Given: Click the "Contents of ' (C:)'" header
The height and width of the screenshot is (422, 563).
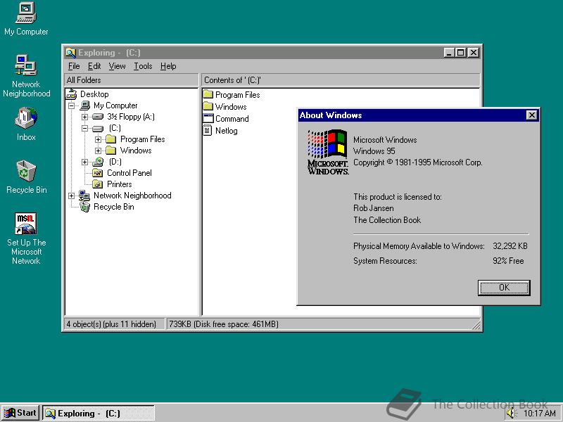Looking at the screenshot, I should 341,80.
